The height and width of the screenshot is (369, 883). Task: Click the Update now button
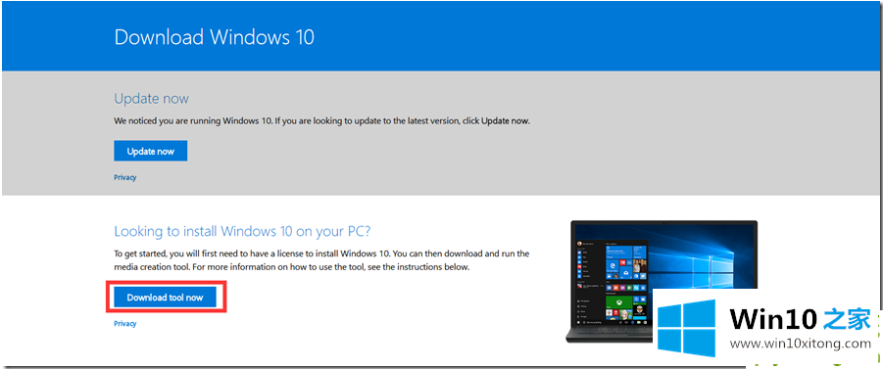(x=150, y=152)
